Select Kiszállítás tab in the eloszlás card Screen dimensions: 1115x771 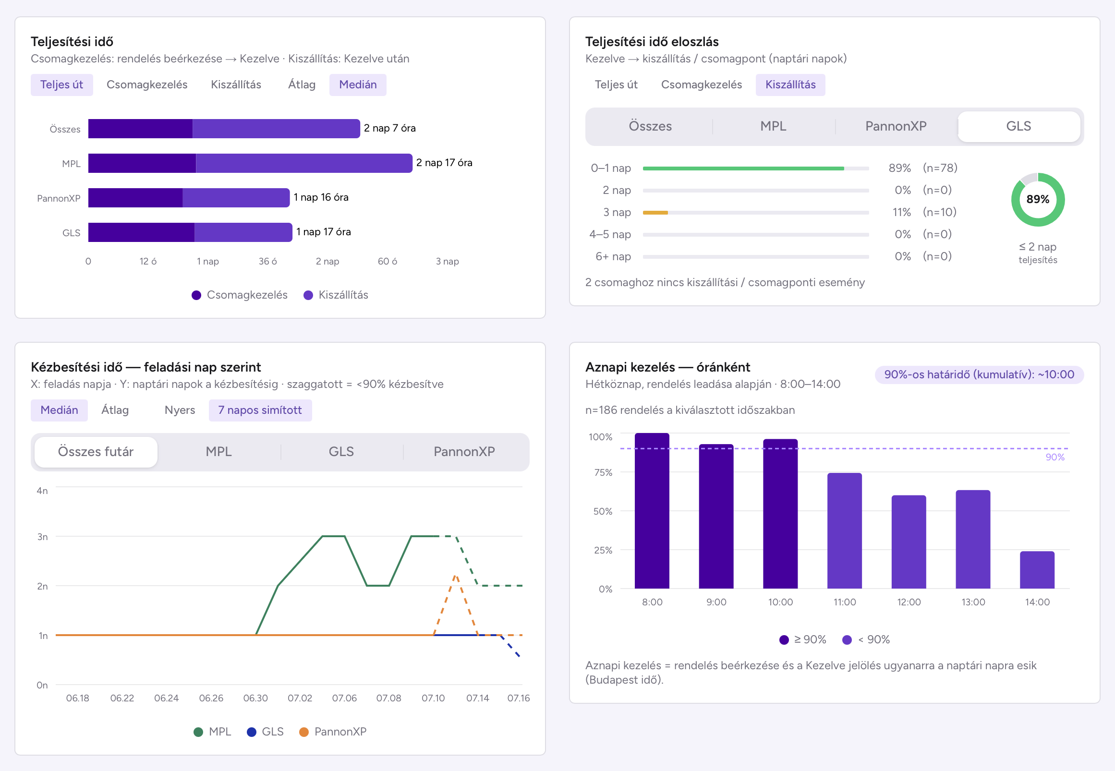pos(790,85)
